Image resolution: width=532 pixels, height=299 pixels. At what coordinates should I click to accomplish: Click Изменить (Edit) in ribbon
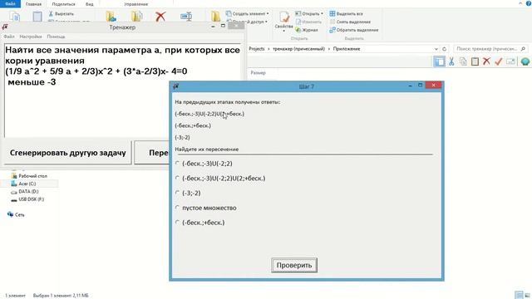[308, 22]
